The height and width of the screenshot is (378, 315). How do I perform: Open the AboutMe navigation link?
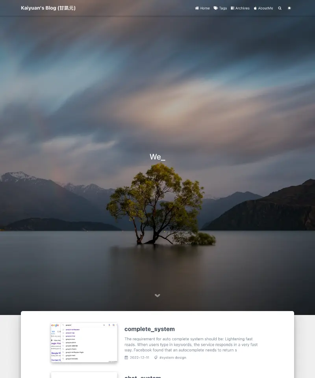pyautogui.click(x=263, y=8)
